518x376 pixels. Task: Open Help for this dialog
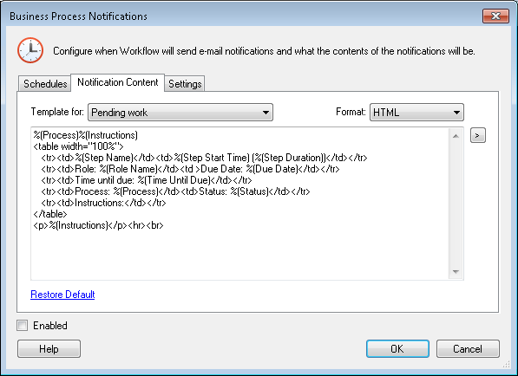[49, 348]
